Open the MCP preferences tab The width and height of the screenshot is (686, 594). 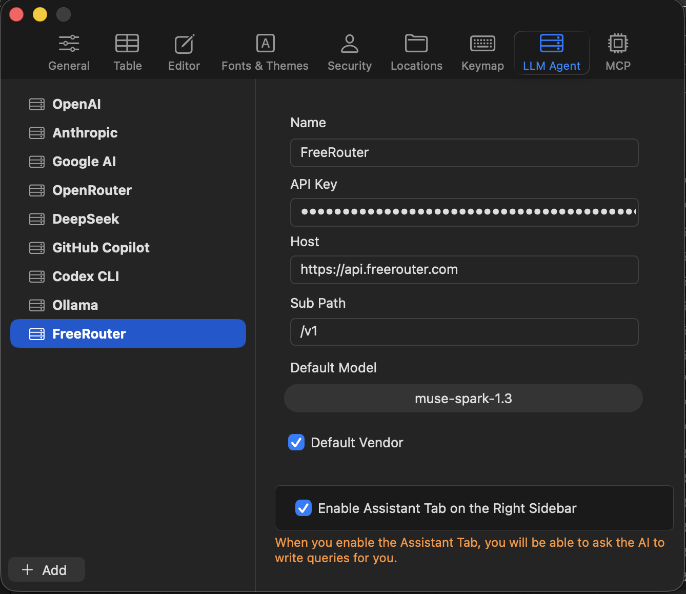tap(618, 52)
